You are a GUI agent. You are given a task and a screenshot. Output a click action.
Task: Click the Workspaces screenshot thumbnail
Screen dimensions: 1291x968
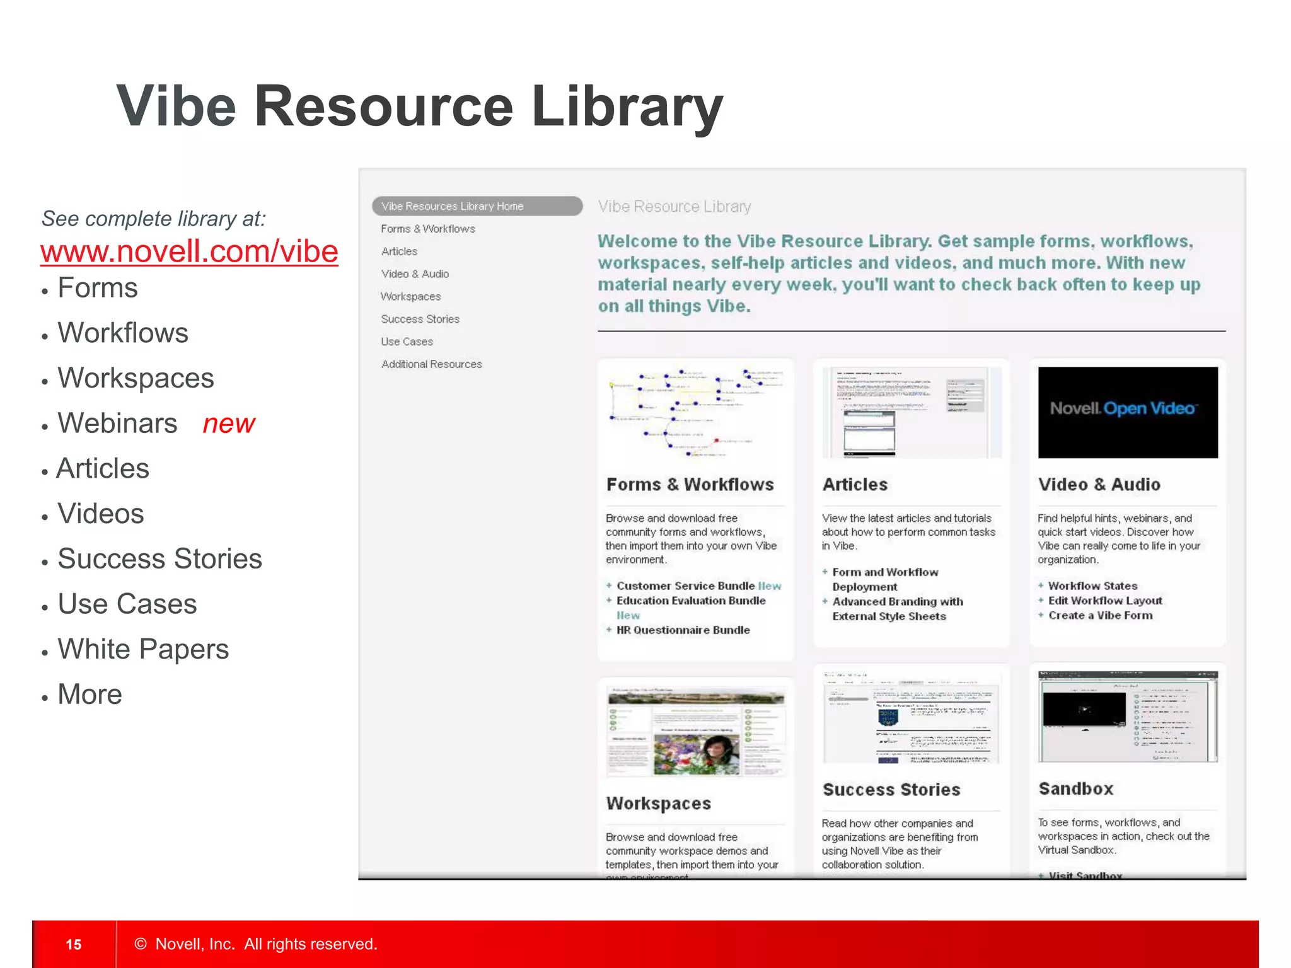tap(695, 731)
